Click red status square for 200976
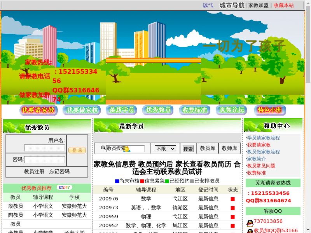 coord(232,199)
